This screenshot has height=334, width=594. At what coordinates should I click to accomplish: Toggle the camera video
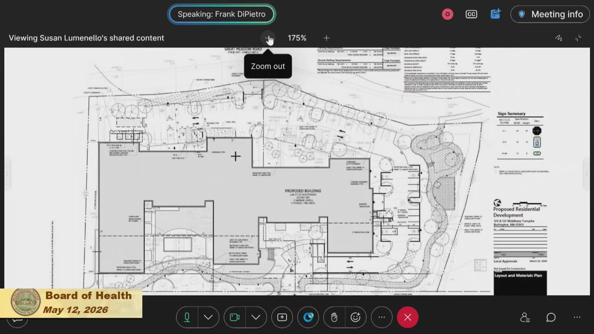click(235, 317)
